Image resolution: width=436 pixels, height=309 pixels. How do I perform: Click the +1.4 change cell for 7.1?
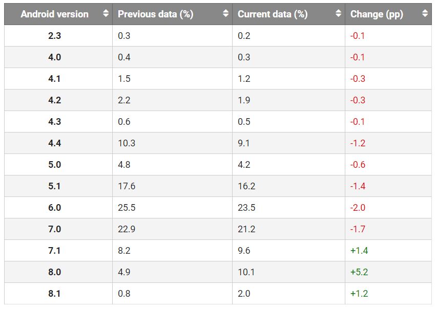point(359,251)
